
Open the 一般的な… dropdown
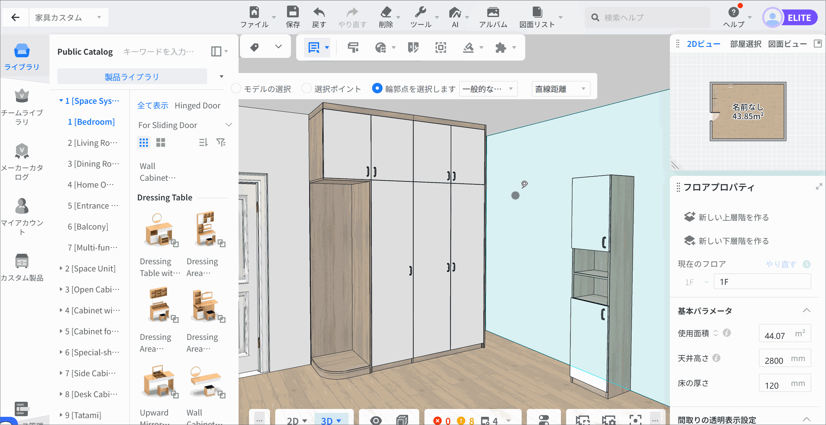pos(488,89)
